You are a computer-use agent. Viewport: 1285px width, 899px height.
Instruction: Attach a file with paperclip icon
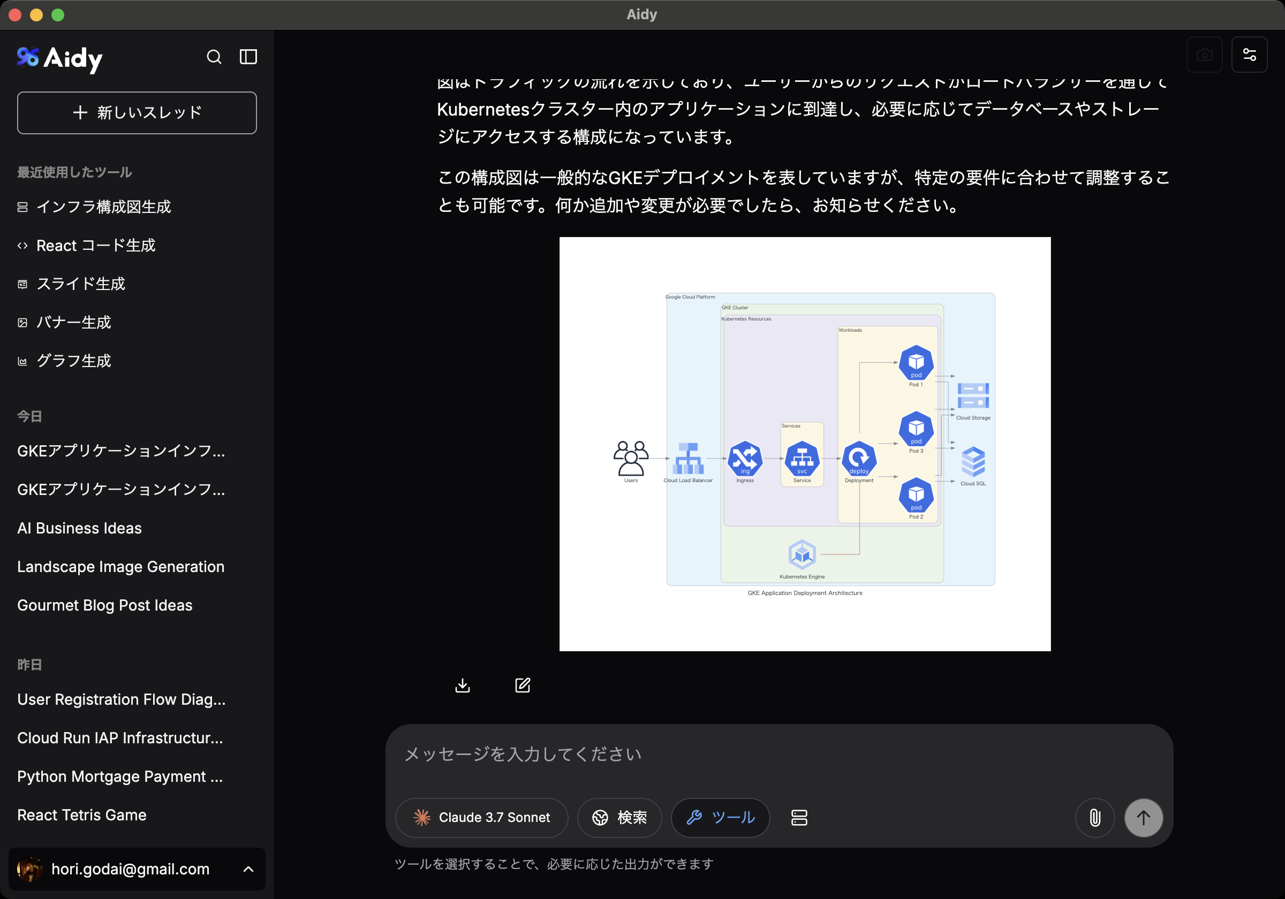click(x=1095, y=818)
